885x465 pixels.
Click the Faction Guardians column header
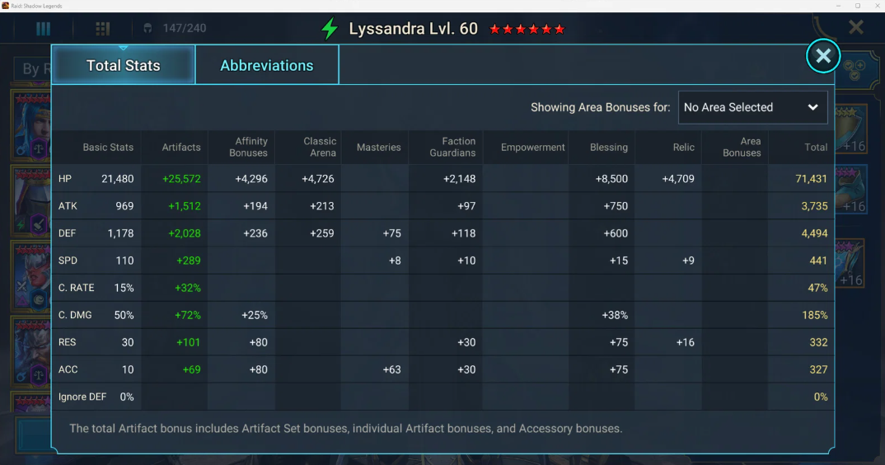tap(452, 147)
